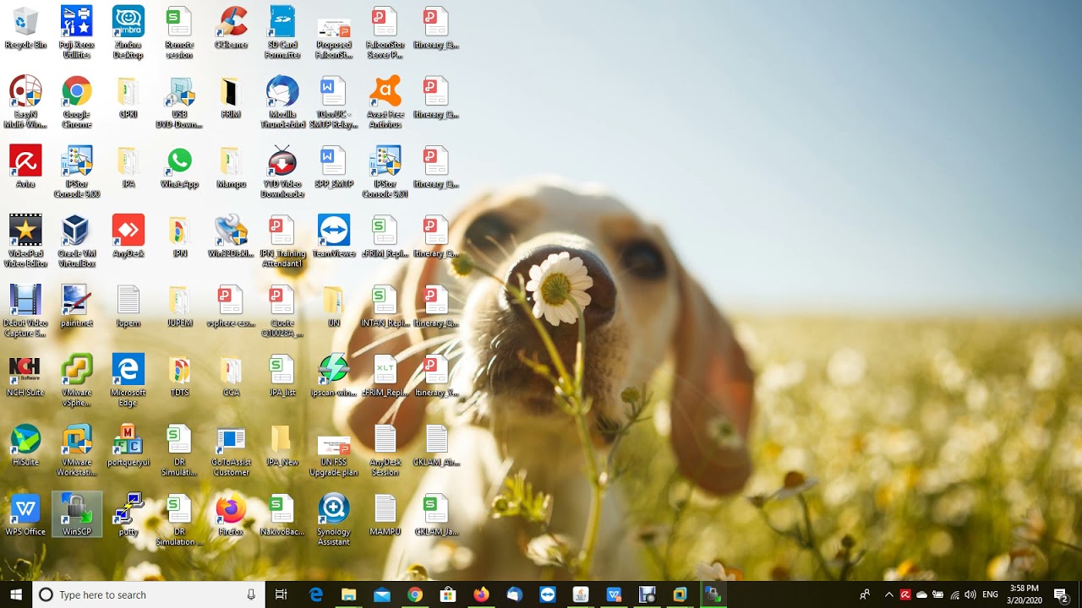Select the WinSCP desktop icon

pos(77,514)
